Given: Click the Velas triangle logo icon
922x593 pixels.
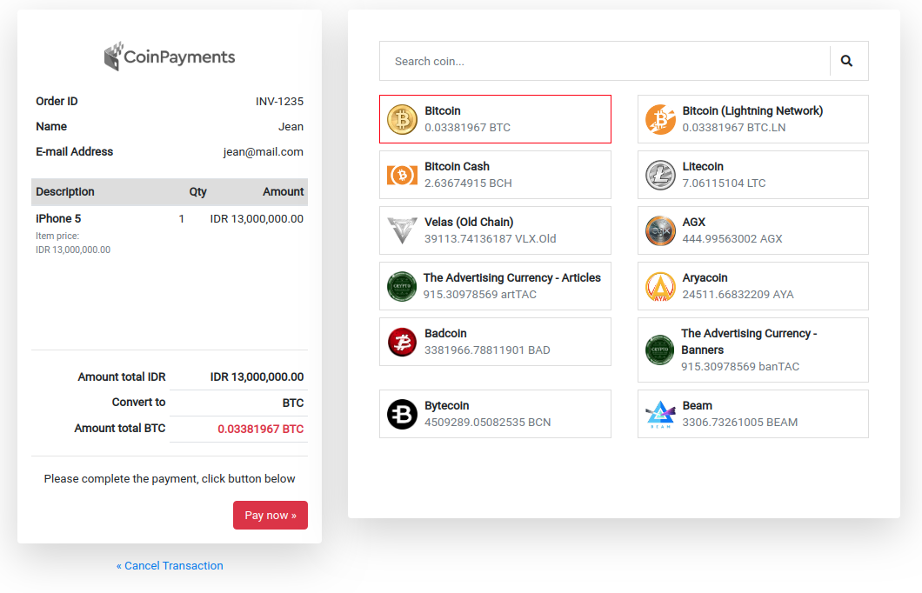Looking at the screenshot, I should pyautogui.click(x=402, y=230).
